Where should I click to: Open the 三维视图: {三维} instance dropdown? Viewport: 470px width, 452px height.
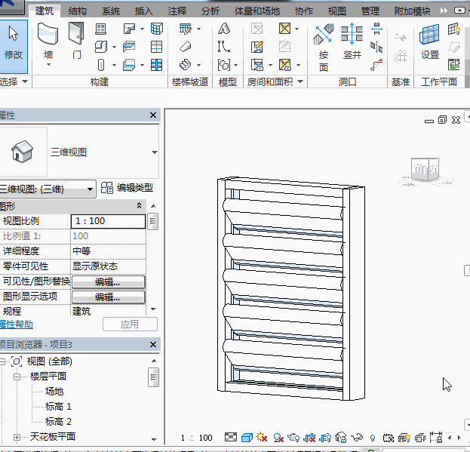91,188
